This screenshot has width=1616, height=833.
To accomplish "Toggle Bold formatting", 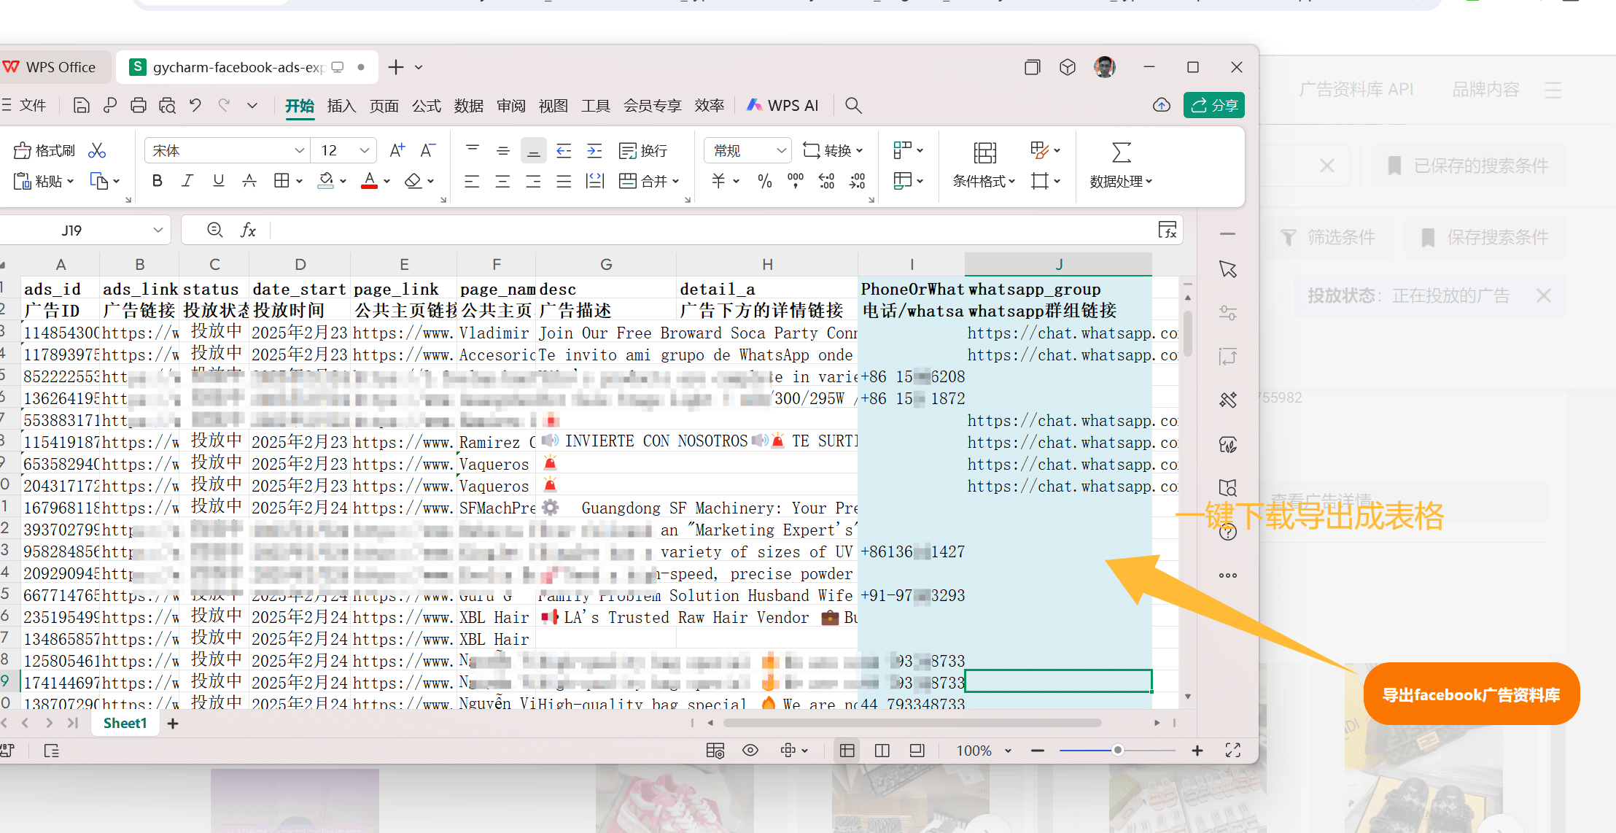I will coord(157,181).
